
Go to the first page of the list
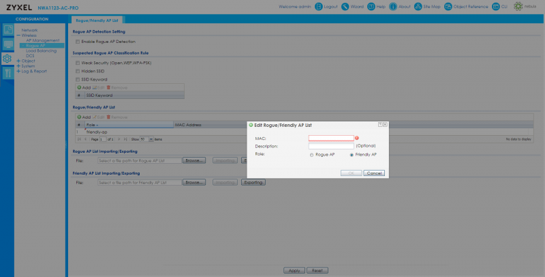(79, 139)
